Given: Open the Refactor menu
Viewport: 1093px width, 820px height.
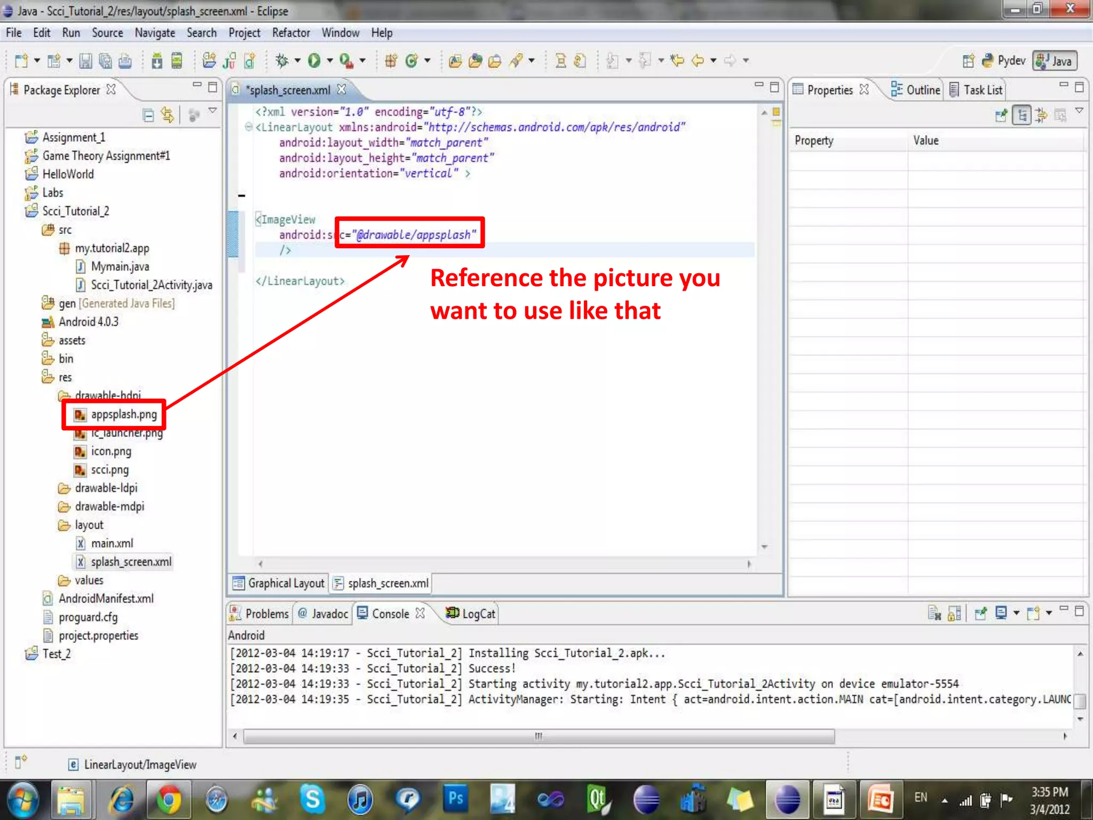Looking at the screenshot, I should [291, 33].
